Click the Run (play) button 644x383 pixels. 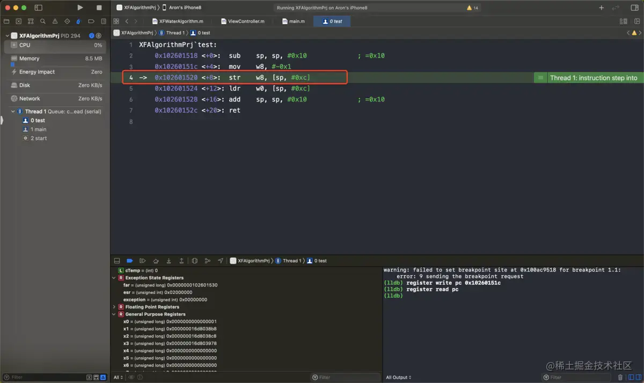pyautogui.click(x=80, y=8)
